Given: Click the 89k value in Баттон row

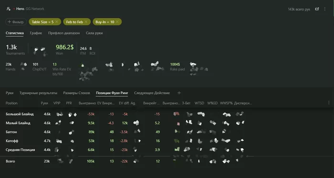Looking at the screenshot, I should (x=92, y=132).
